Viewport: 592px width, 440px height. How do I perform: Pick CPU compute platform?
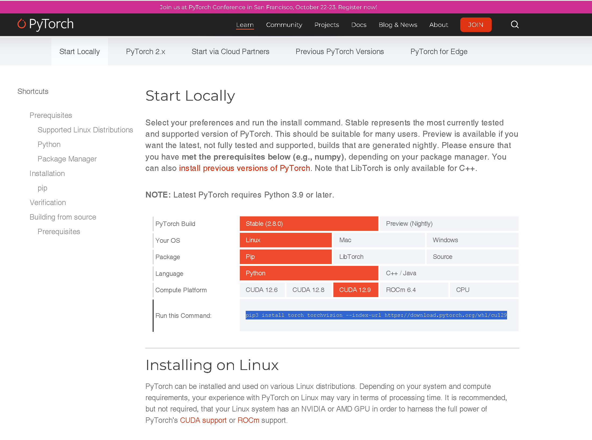click(484, 290)
